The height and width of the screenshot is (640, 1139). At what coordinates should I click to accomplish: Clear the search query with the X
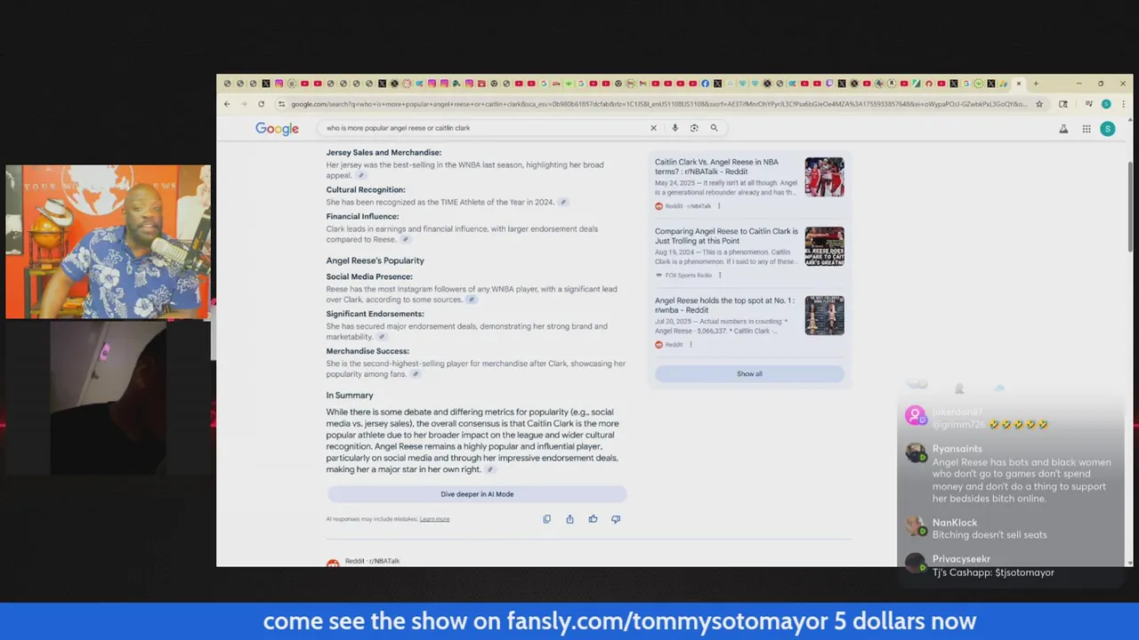(x=653, y=128)
